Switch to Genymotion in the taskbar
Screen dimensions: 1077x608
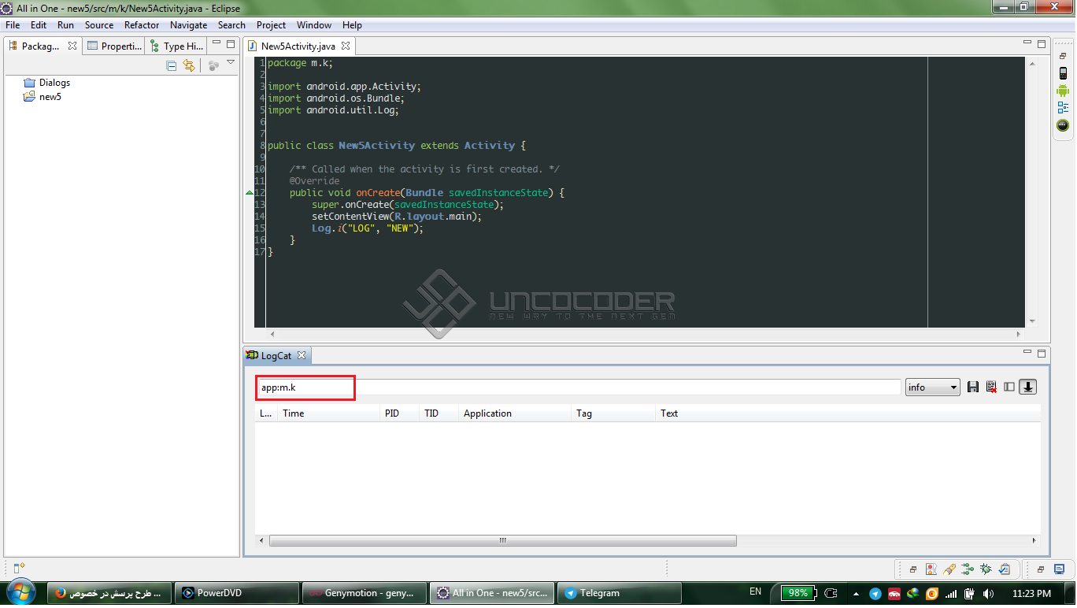(365, 593)
